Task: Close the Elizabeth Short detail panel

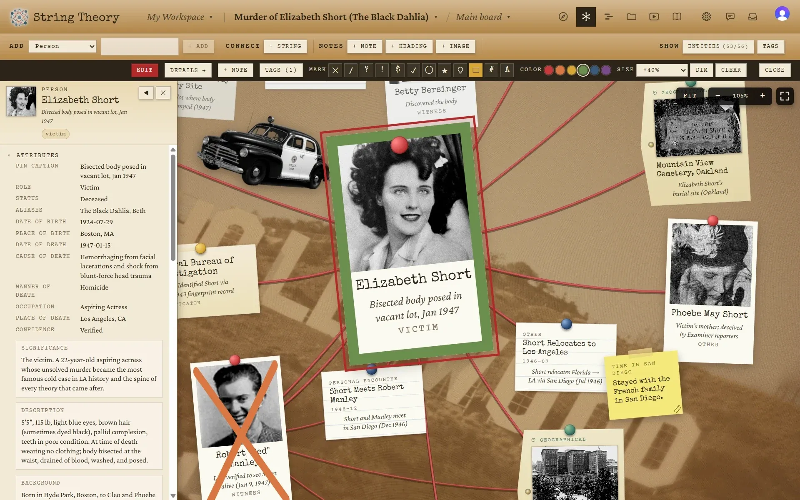Action: pos(163,93)
